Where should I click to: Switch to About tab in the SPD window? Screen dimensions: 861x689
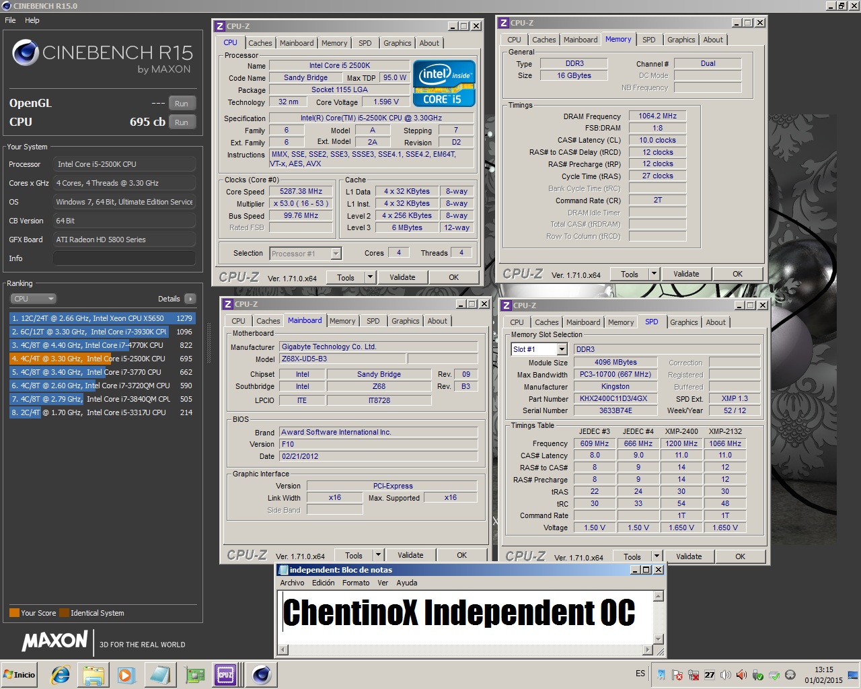tap(716, 322)
